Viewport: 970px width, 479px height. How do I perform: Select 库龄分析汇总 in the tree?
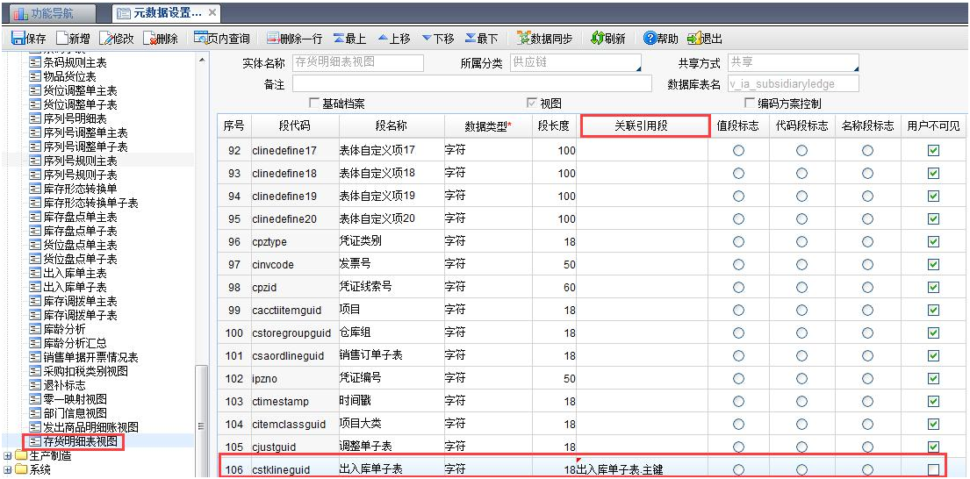(75, 342)
